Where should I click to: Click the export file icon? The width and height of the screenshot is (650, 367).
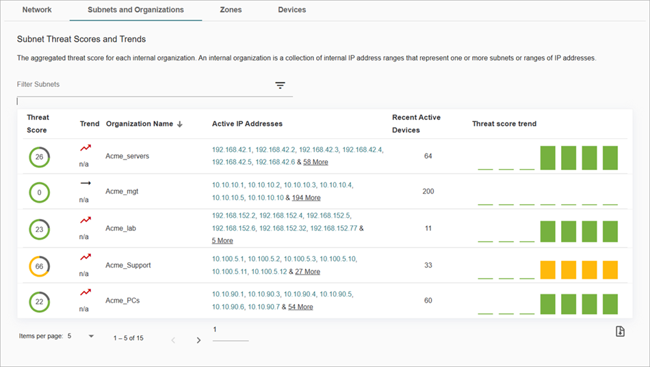point(620,331)
